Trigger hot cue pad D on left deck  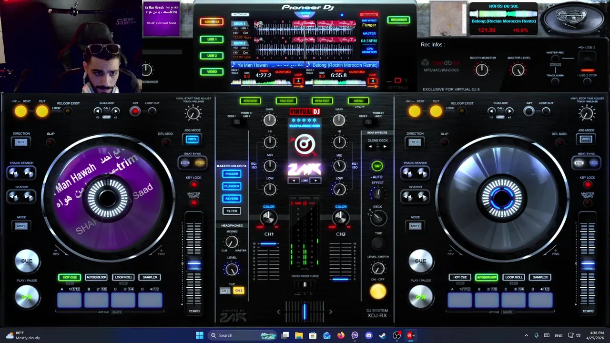click(150, 301)
